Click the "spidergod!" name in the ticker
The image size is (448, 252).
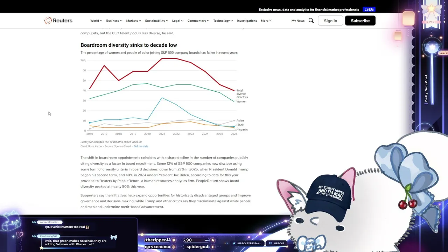click(198, 247)
